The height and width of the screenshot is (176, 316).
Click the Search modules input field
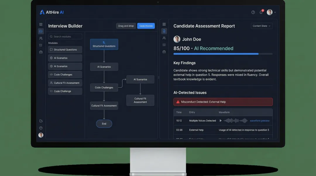65,36
